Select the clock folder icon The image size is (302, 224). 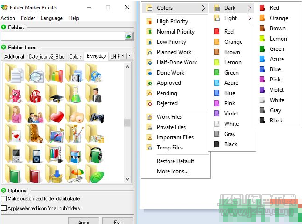tap(34, 74)
